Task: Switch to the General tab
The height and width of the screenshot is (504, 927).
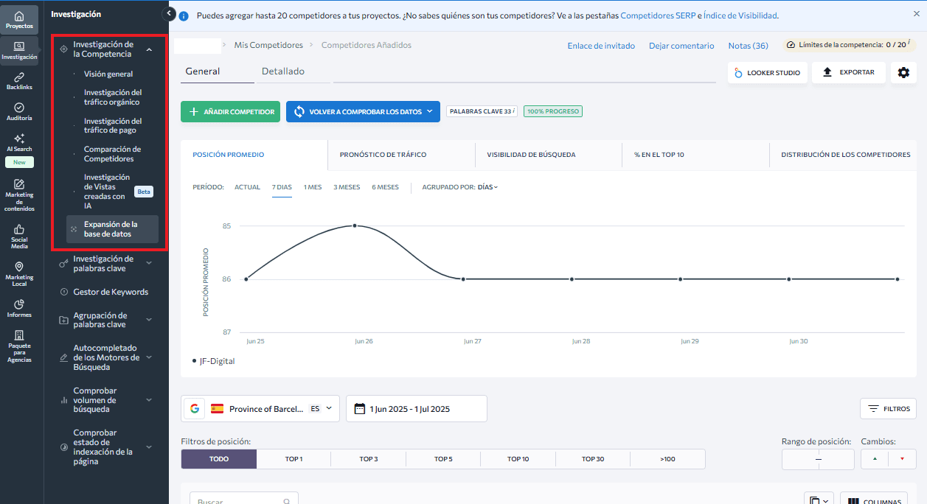Action: 203,71
